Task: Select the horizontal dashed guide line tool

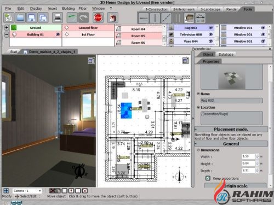Action: pos(144,18)
